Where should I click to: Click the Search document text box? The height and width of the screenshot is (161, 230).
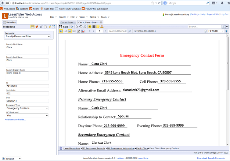(118, 31)
